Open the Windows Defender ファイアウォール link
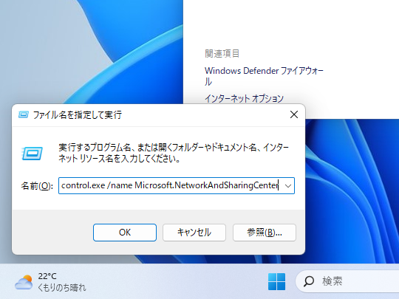Viewport: 399px width, 299px height. click(264, 76)
